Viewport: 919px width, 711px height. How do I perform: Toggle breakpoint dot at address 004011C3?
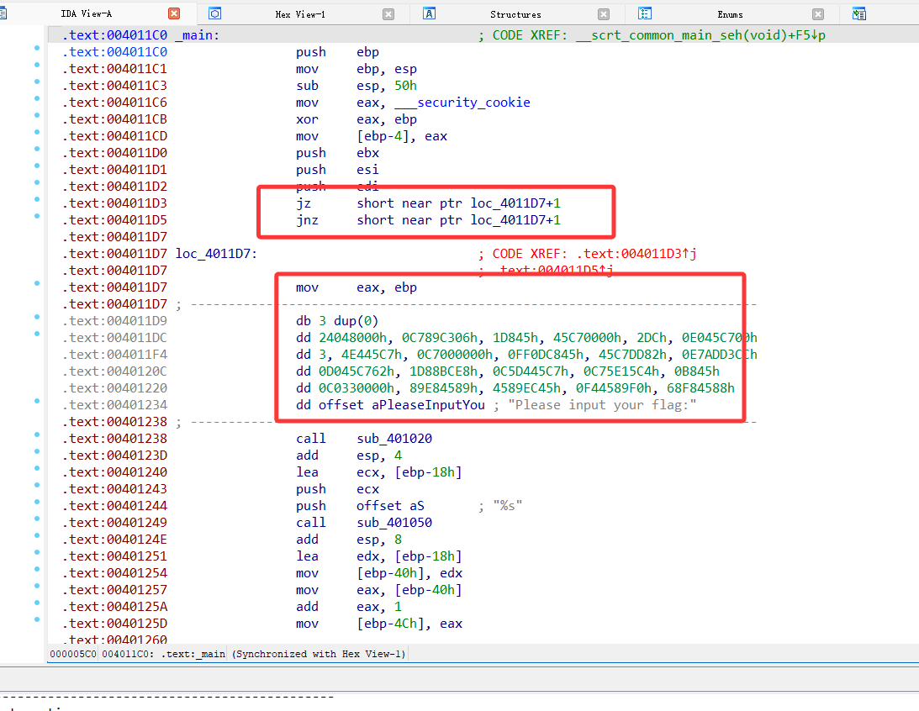point(37,82)
